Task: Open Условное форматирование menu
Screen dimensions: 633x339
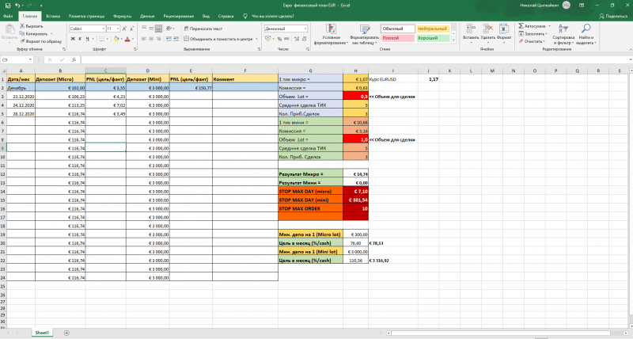Action: (331, 34)
